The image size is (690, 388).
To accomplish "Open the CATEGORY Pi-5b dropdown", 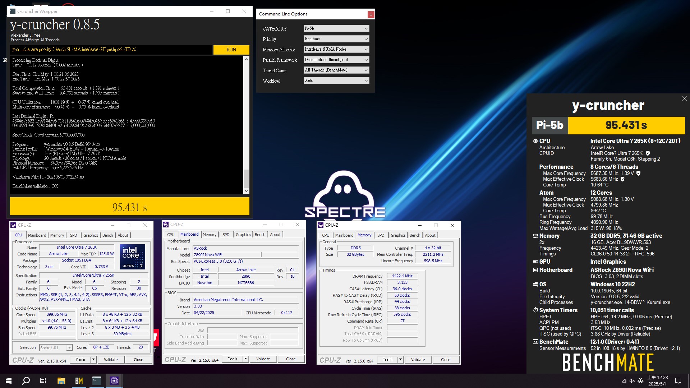I will point(336,28).
